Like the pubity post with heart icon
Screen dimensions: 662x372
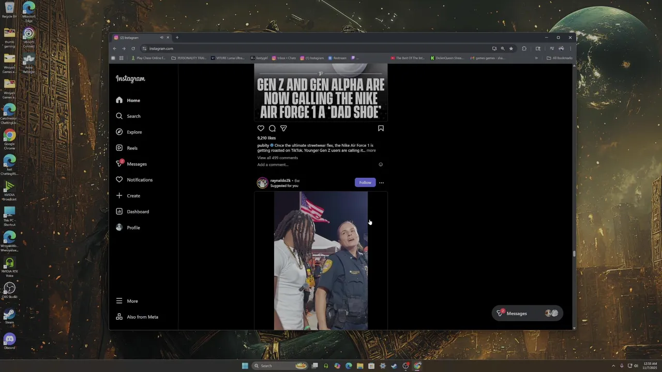pos(261,128)
